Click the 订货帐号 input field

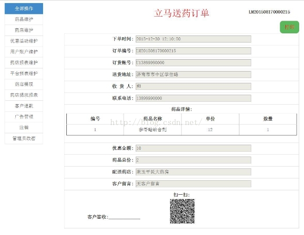[193, 63]
